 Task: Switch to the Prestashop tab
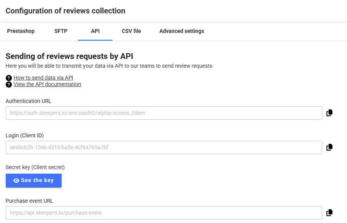[21, 31]
